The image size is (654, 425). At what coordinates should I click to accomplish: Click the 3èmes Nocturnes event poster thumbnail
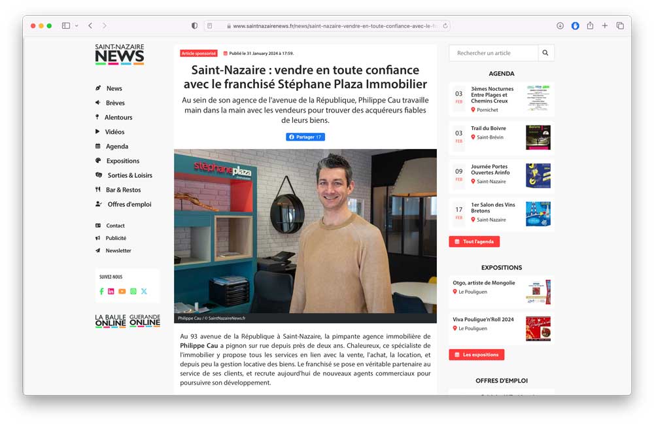pyautogui.click(x=538, y=98)
